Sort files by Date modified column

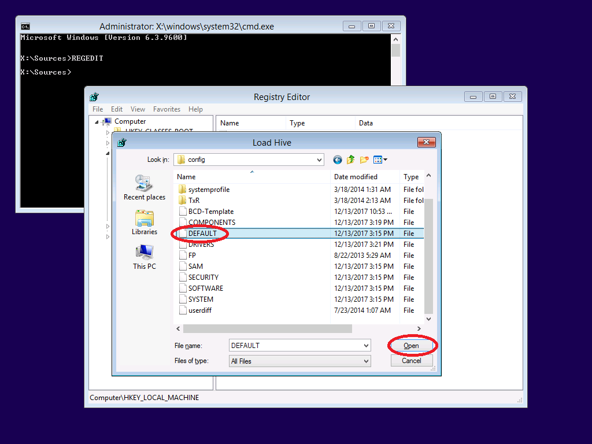pyautogui.click(x=356, y=177)
